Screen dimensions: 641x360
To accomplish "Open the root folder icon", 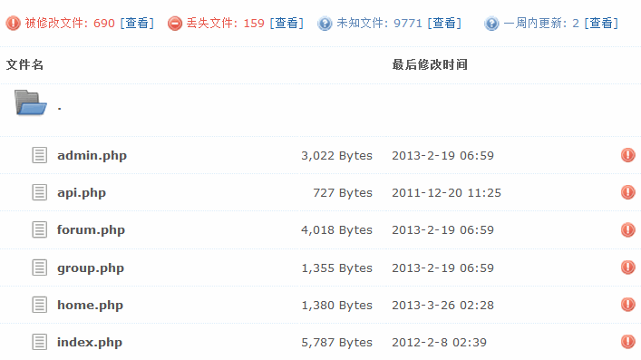I will coord(30,102).
